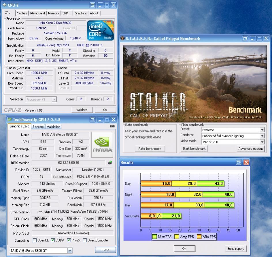Image resolution: width=272 pixels, height=257 pixels.
Task: Open the Memory tab in CPU-Z
Action: (53, 13)
